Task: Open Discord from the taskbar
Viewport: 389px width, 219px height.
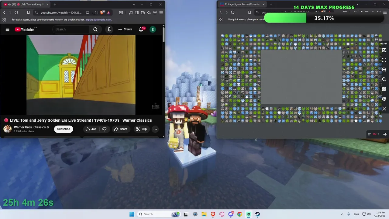Action: pyautogui.click(x=231, y=214)
